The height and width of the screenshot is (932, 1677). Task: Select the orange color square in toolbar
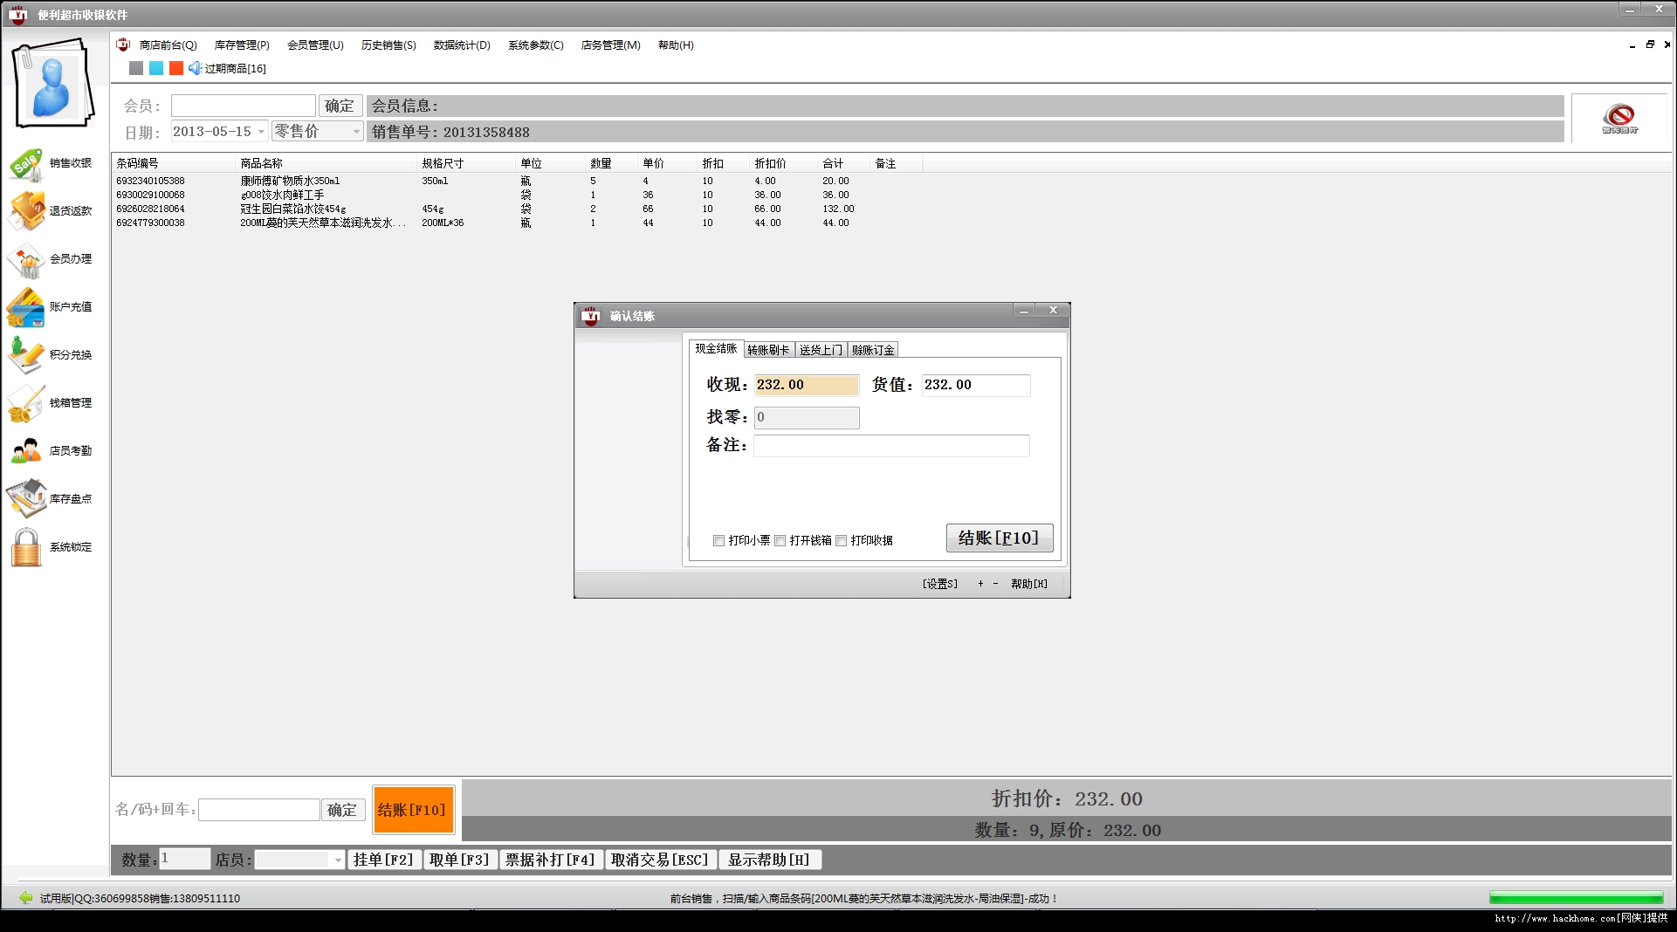click(176, 68)
